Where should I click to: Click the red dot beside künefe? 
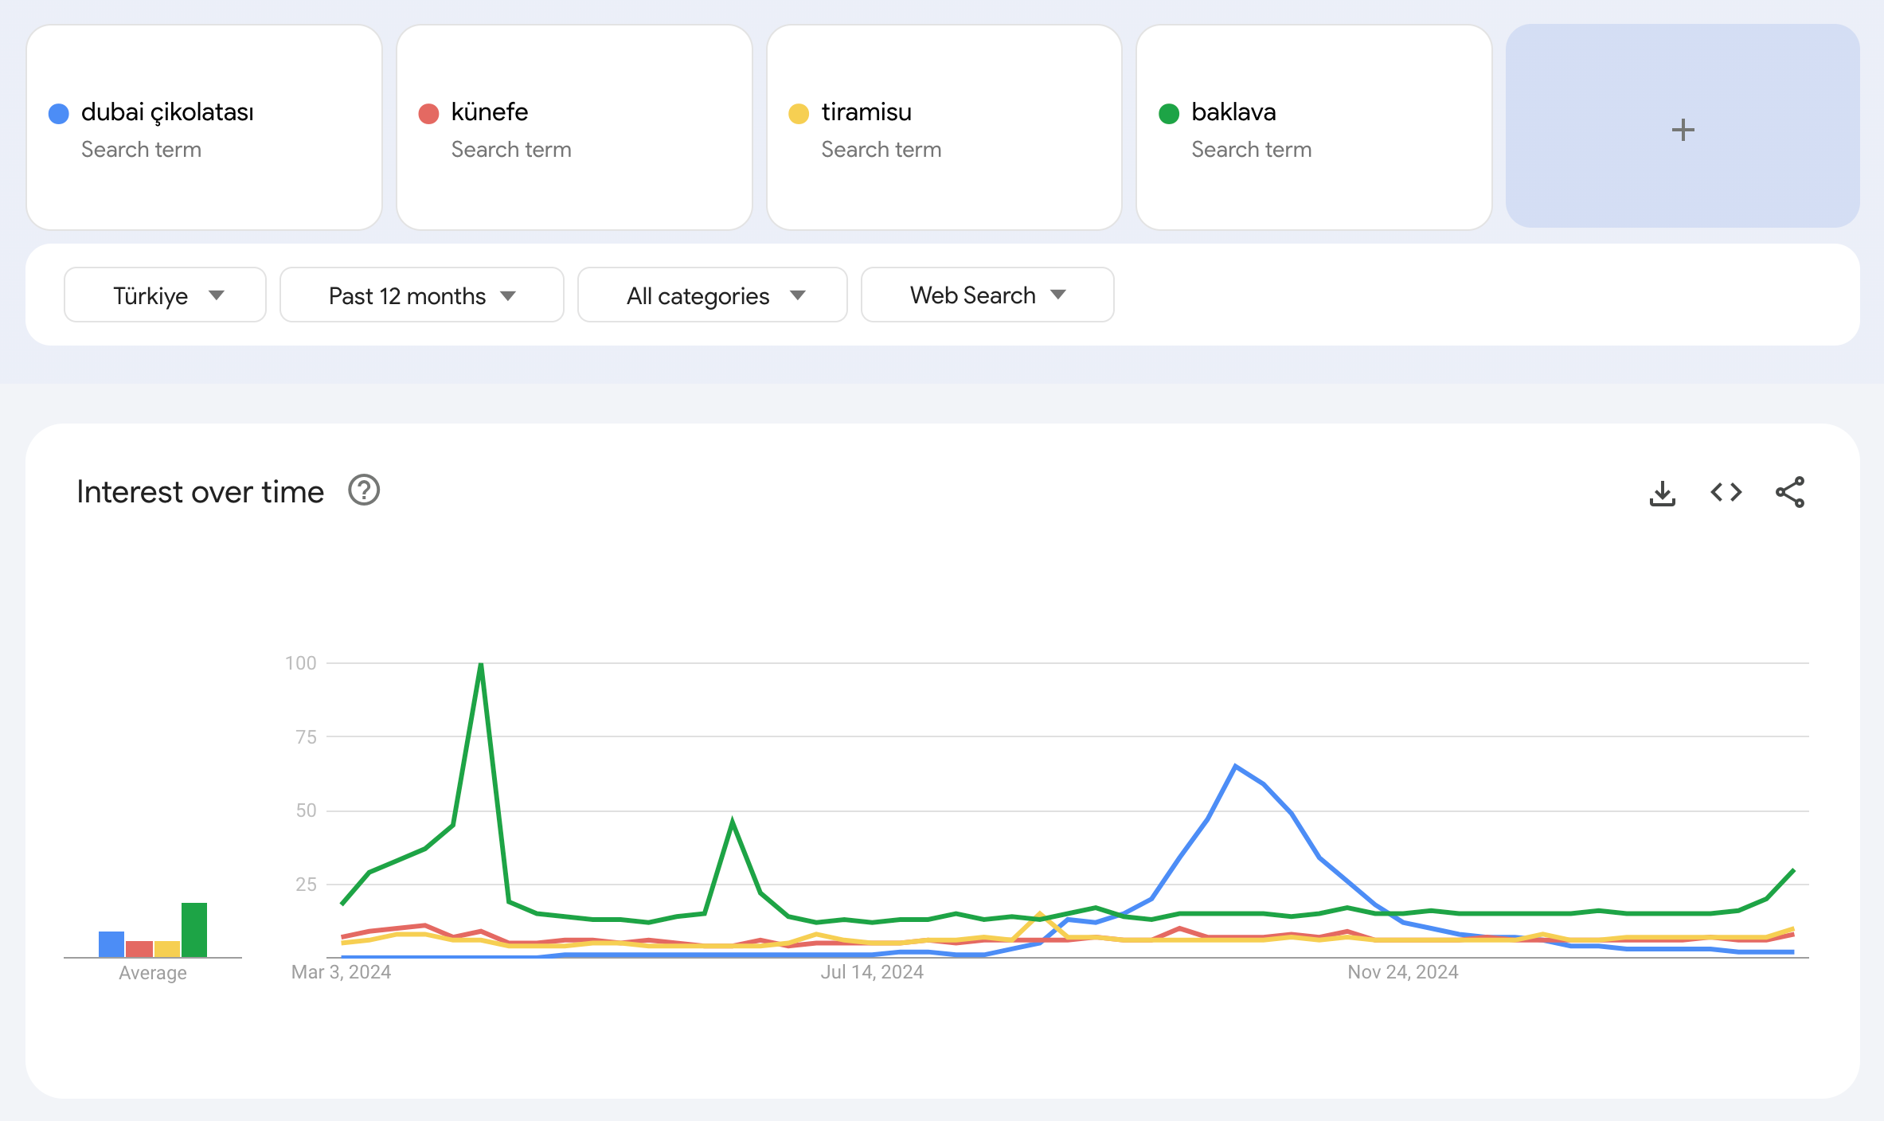[428, 114]
